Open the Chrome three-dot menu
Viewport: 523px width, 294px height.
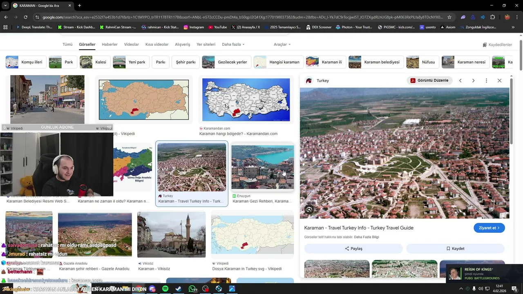coord(517,17)
